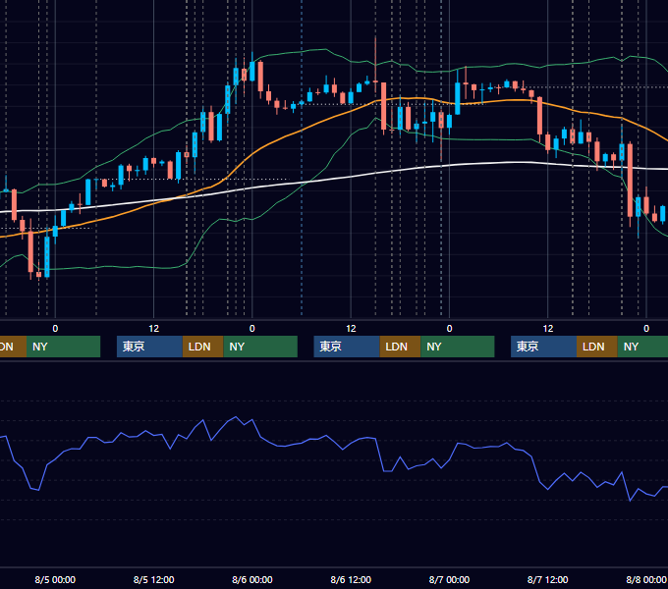
Task: Click the 8/6 12:00 date label
Action: point(351,579)
